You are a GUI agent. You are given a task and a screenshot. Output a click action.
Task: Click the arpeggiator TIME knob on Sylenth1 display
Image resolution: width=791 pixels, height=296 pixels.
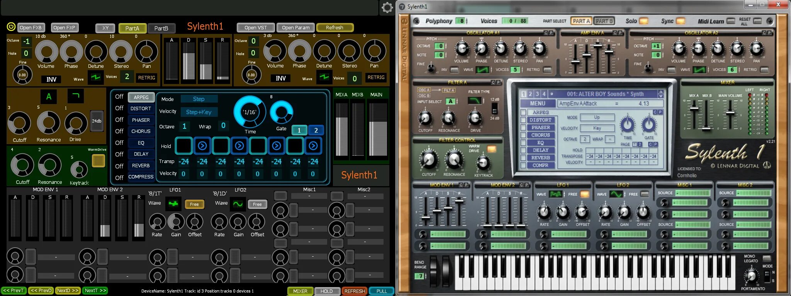pyautogui.click(x=628, y=124)
